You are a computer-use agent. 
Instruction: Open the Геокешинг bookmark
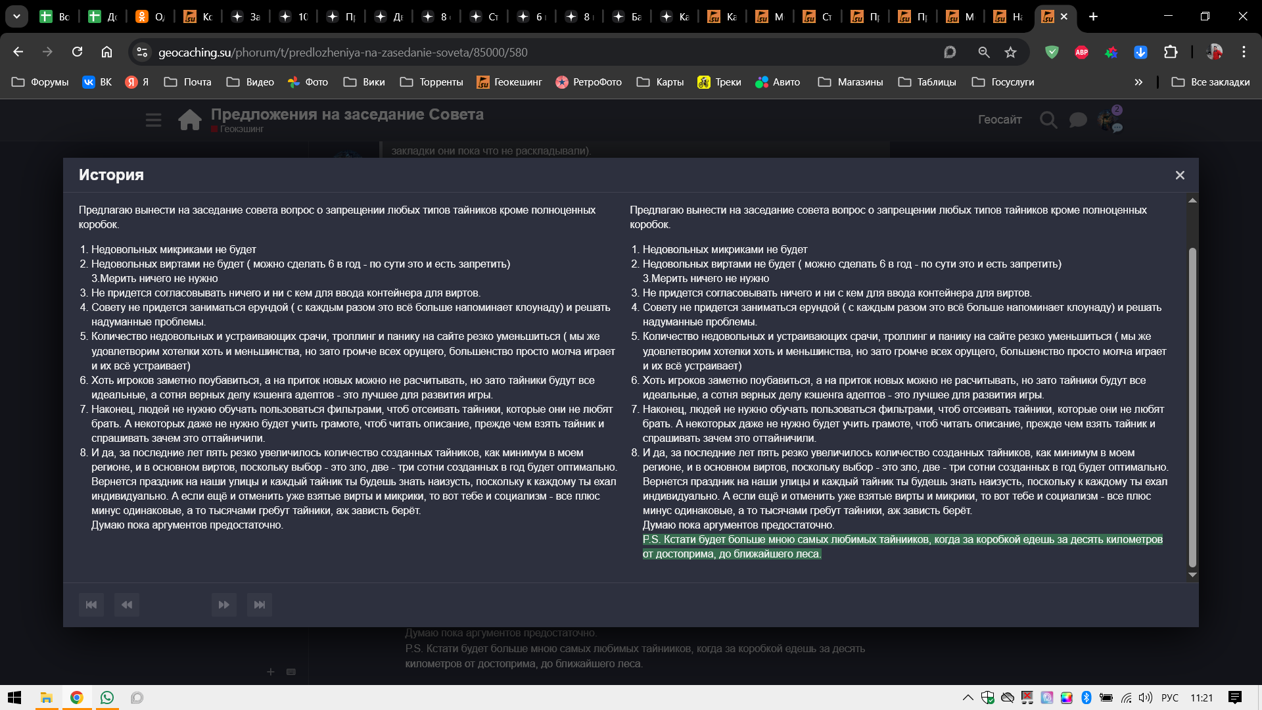[x=509, y=82]
